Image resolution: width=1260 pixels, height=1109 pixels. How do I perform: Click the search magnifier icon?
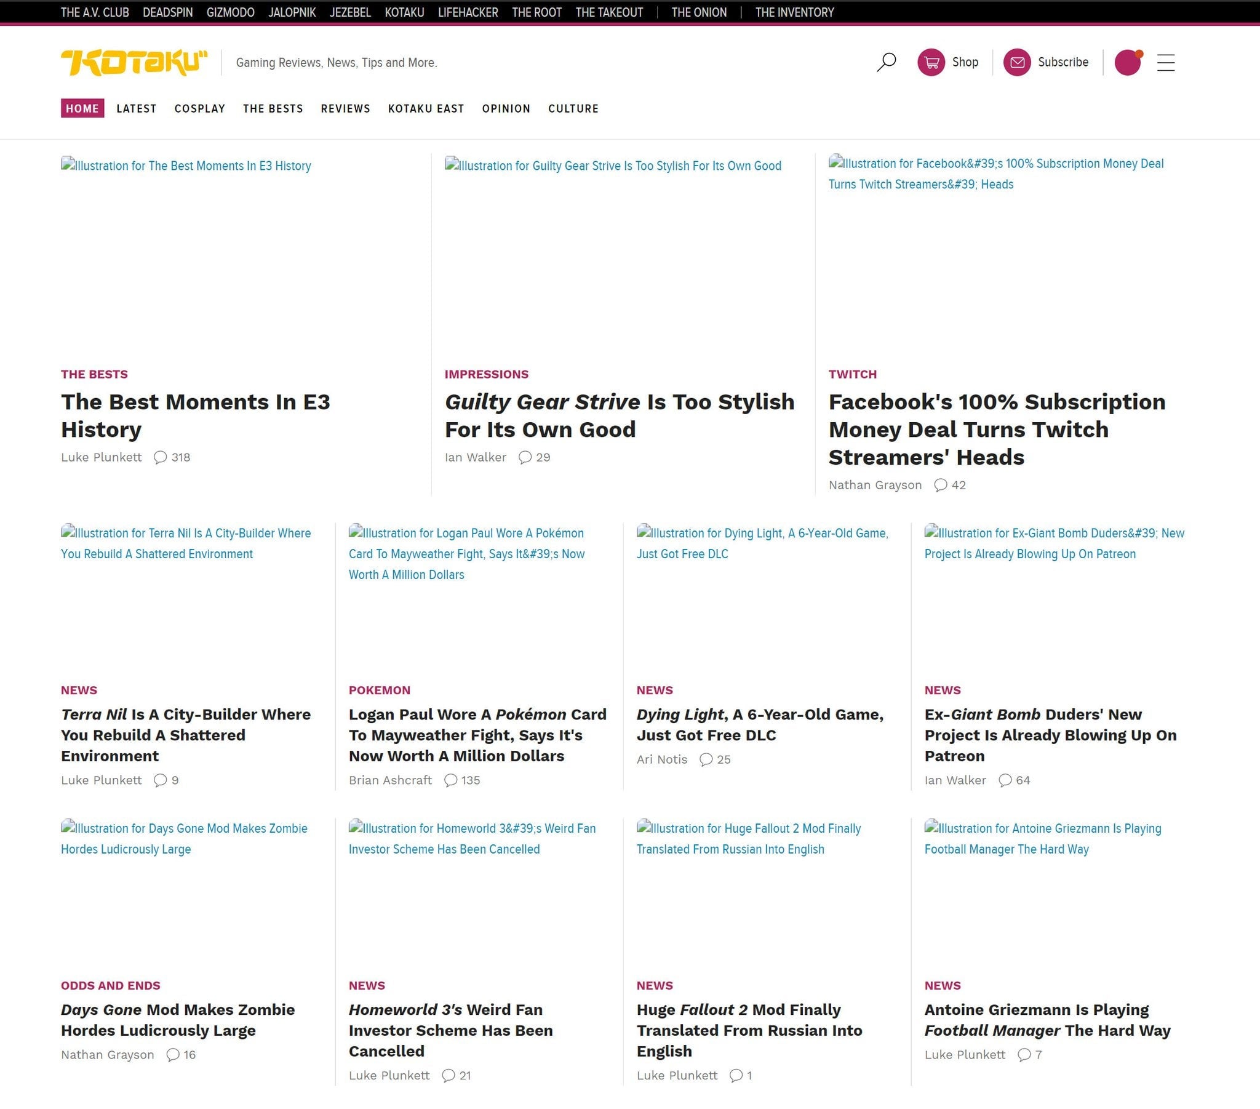tap(886, 62)
